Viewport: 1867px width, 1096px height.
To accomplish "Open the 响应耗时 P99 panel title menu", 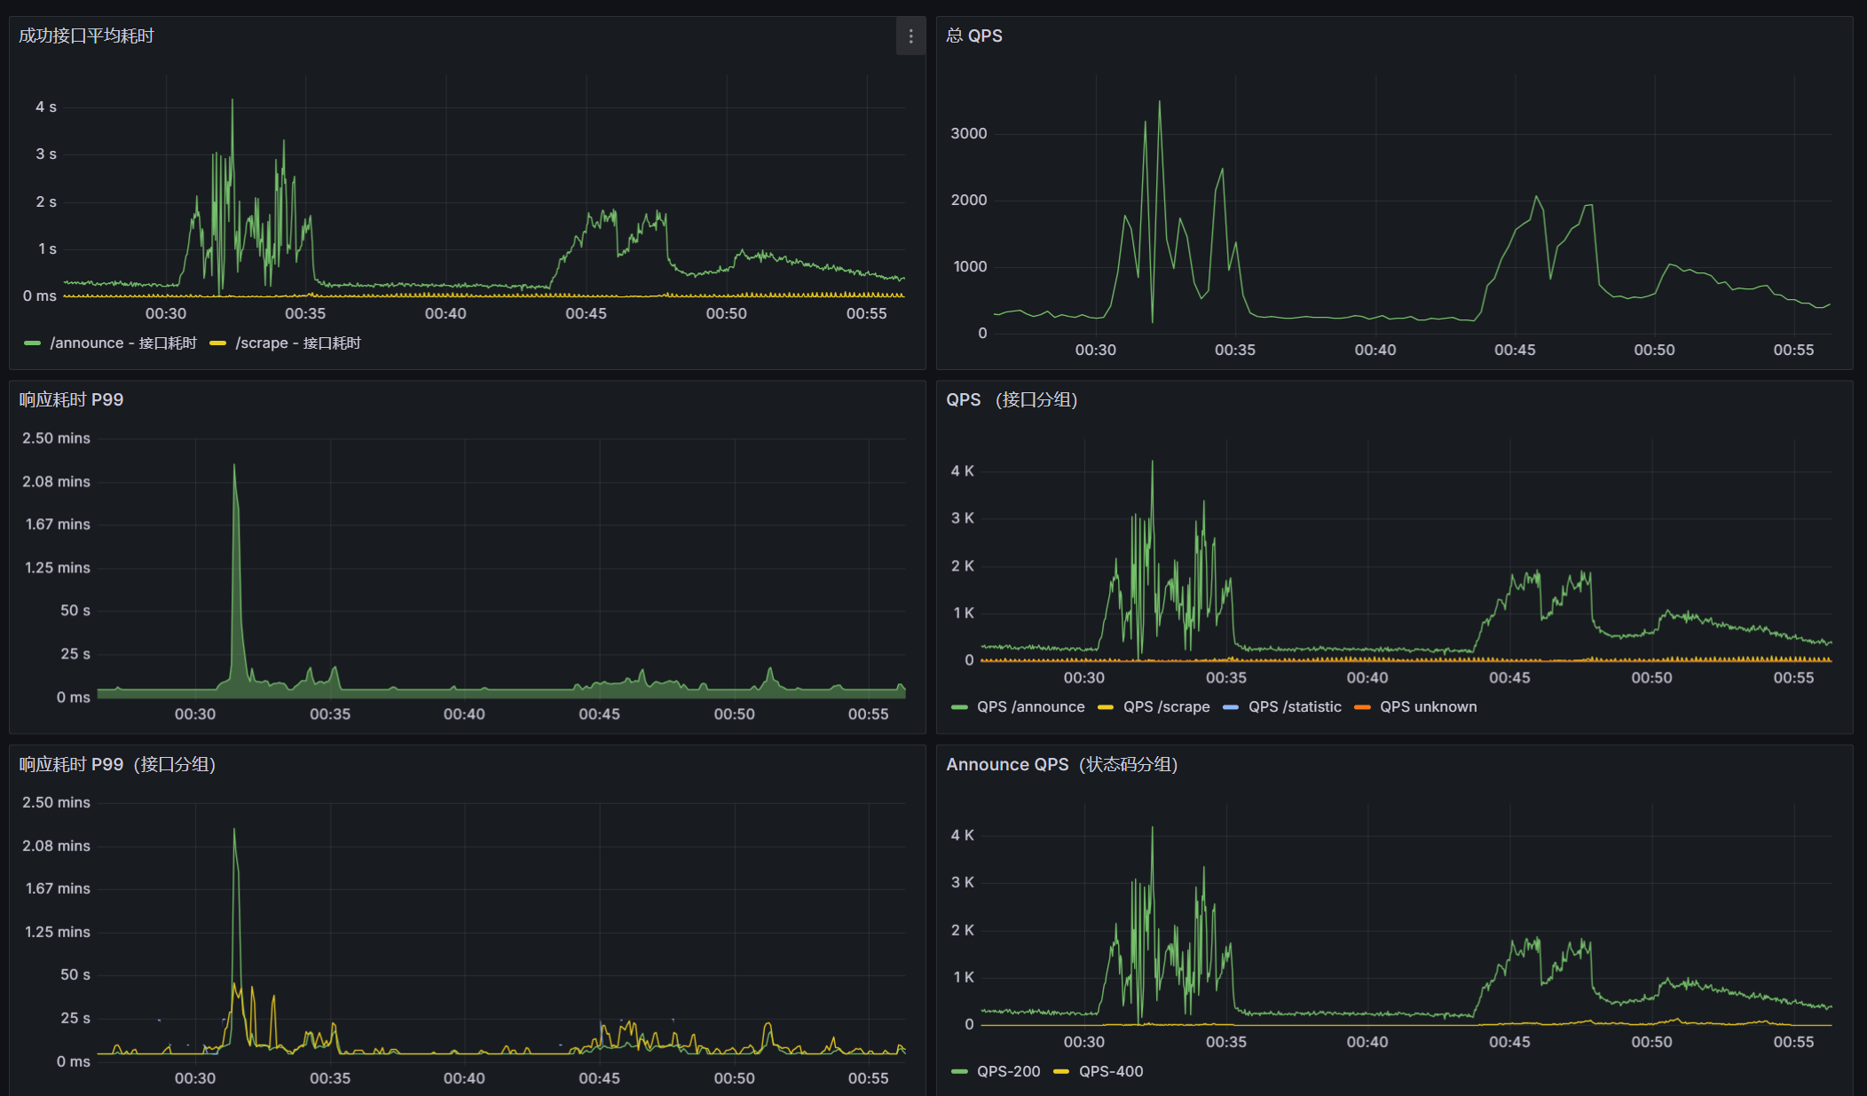I will click(x=71, y=400).
